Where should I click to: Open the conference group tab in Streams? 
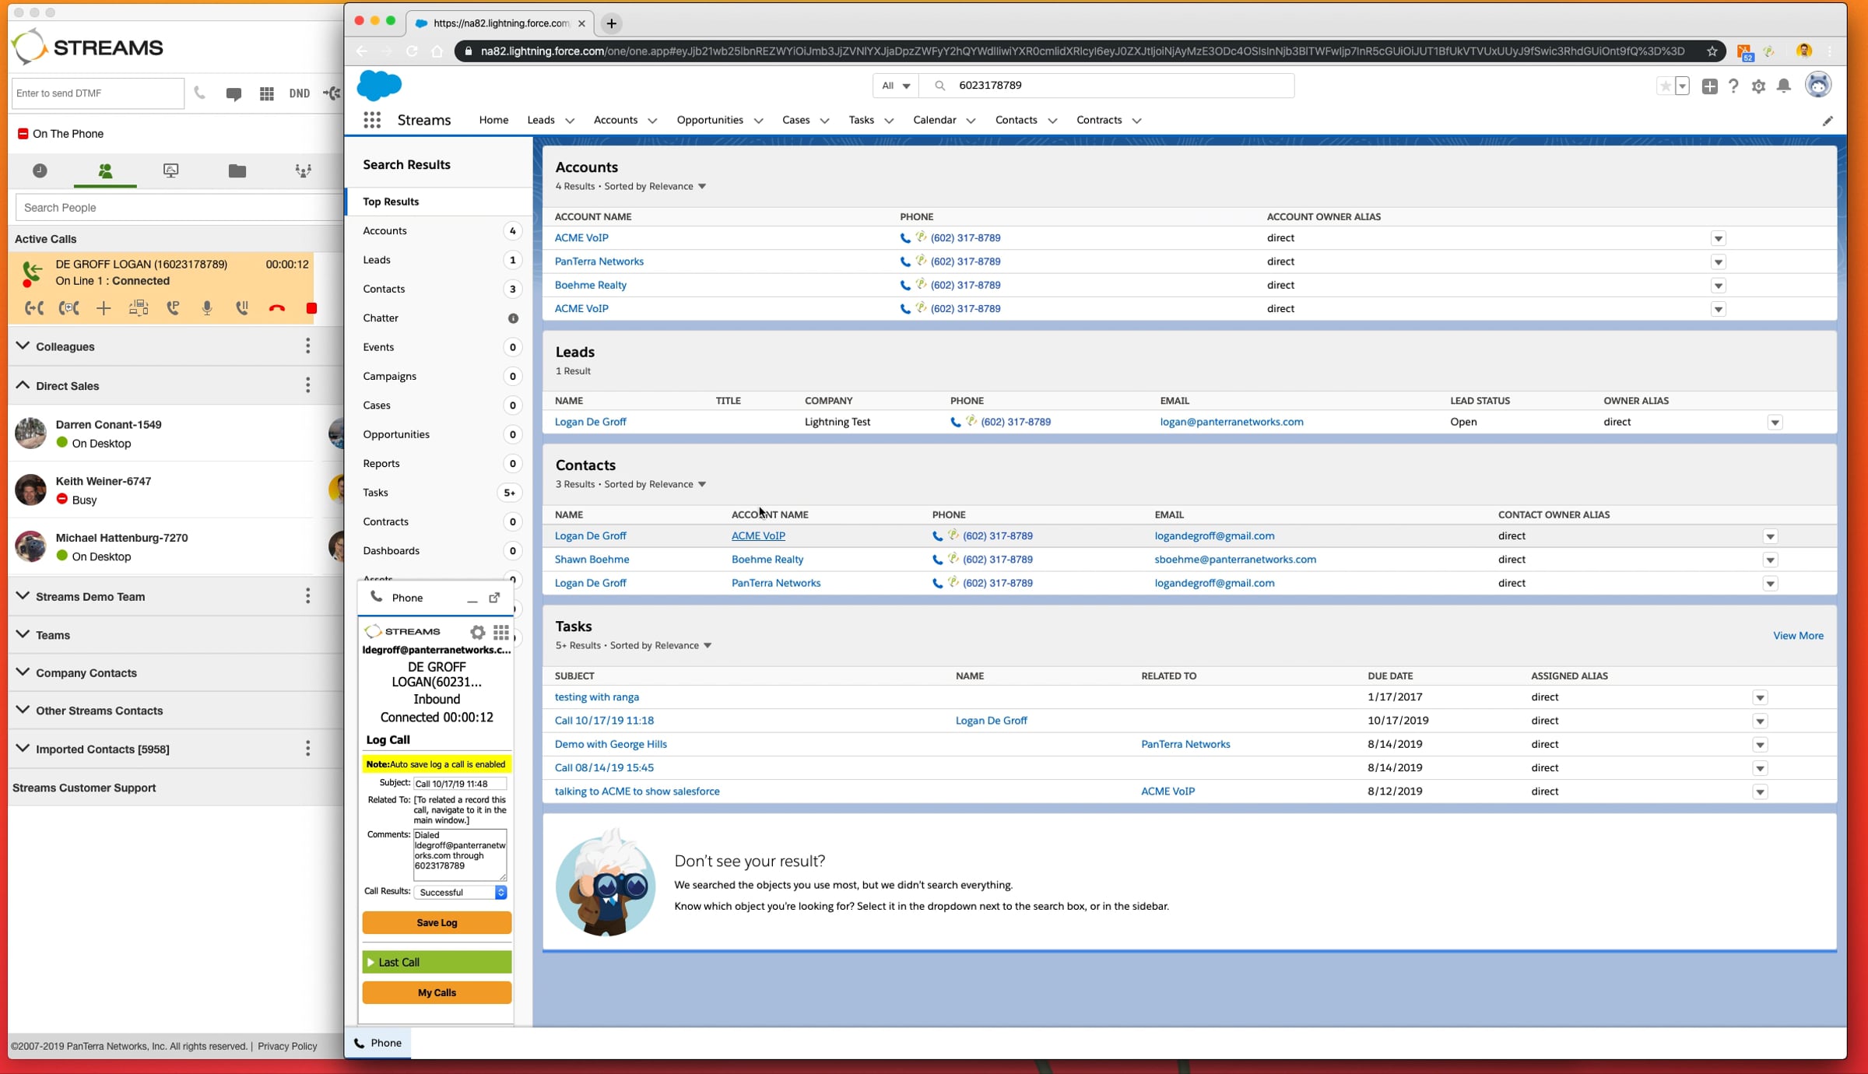pos(304,170)
